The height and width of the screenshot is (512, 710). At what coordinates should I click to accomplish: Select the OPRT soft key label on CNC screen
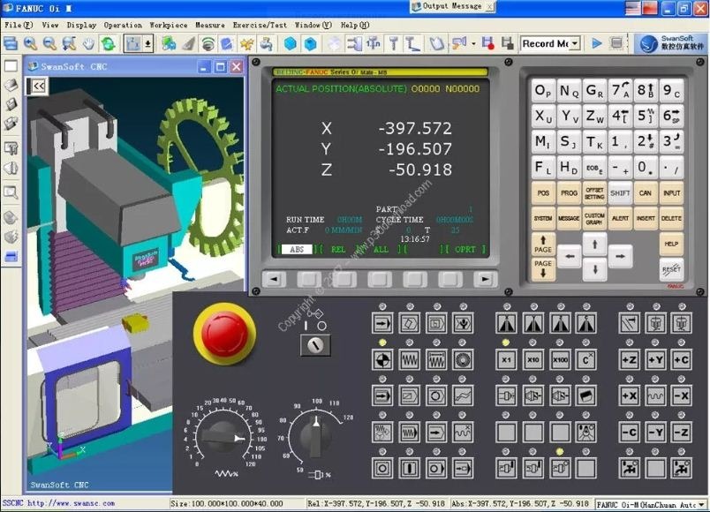click(x=465, y=250)
